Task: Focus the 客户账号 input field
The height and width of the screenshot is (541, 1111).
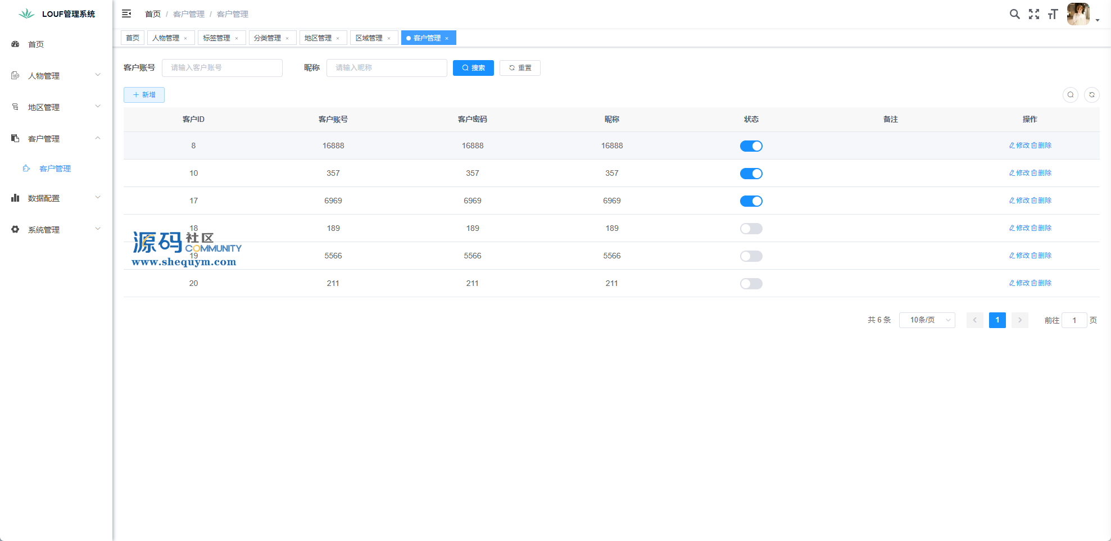Action: tap(222, 68)
